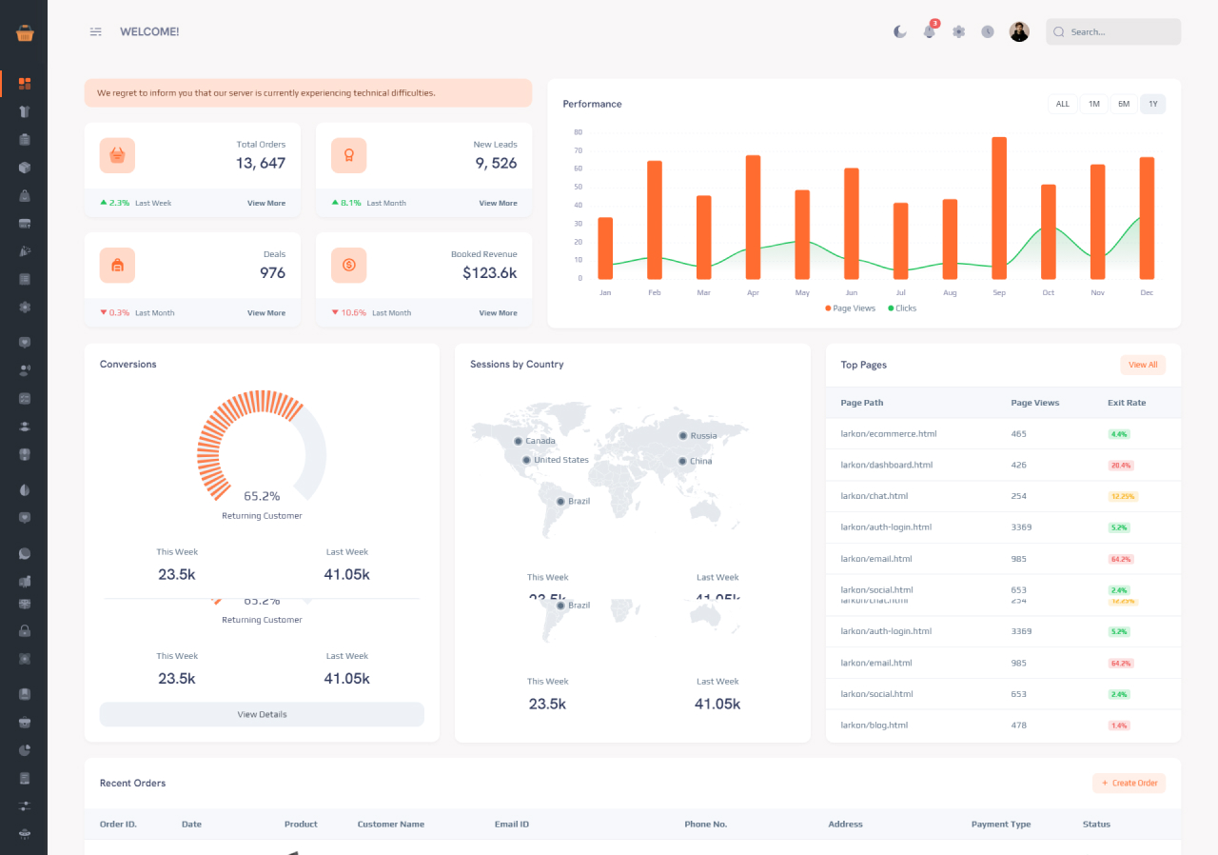Open notifications bell with badge 3
This screenshot has height=855, width=1218.
pyautogui.click(x=930, y=31)
